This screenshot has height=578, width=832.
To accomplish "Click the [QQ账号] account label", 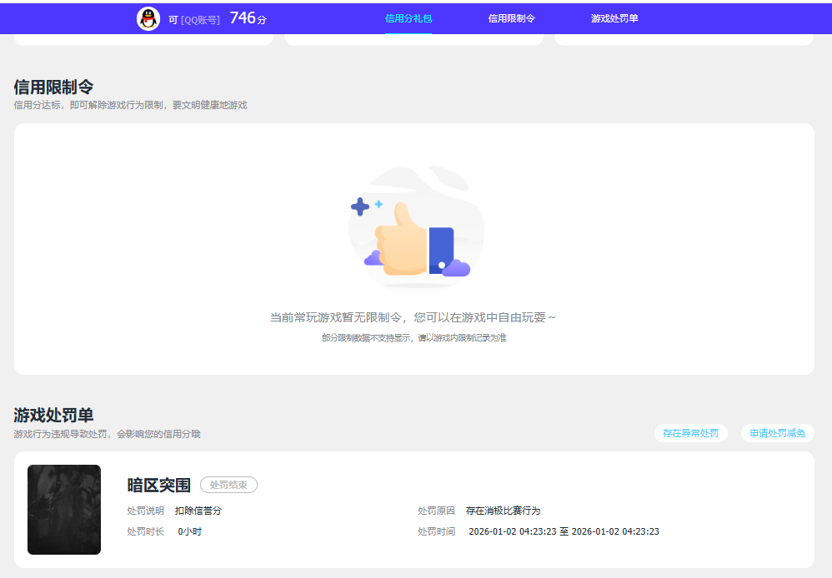I will [199, 20].
